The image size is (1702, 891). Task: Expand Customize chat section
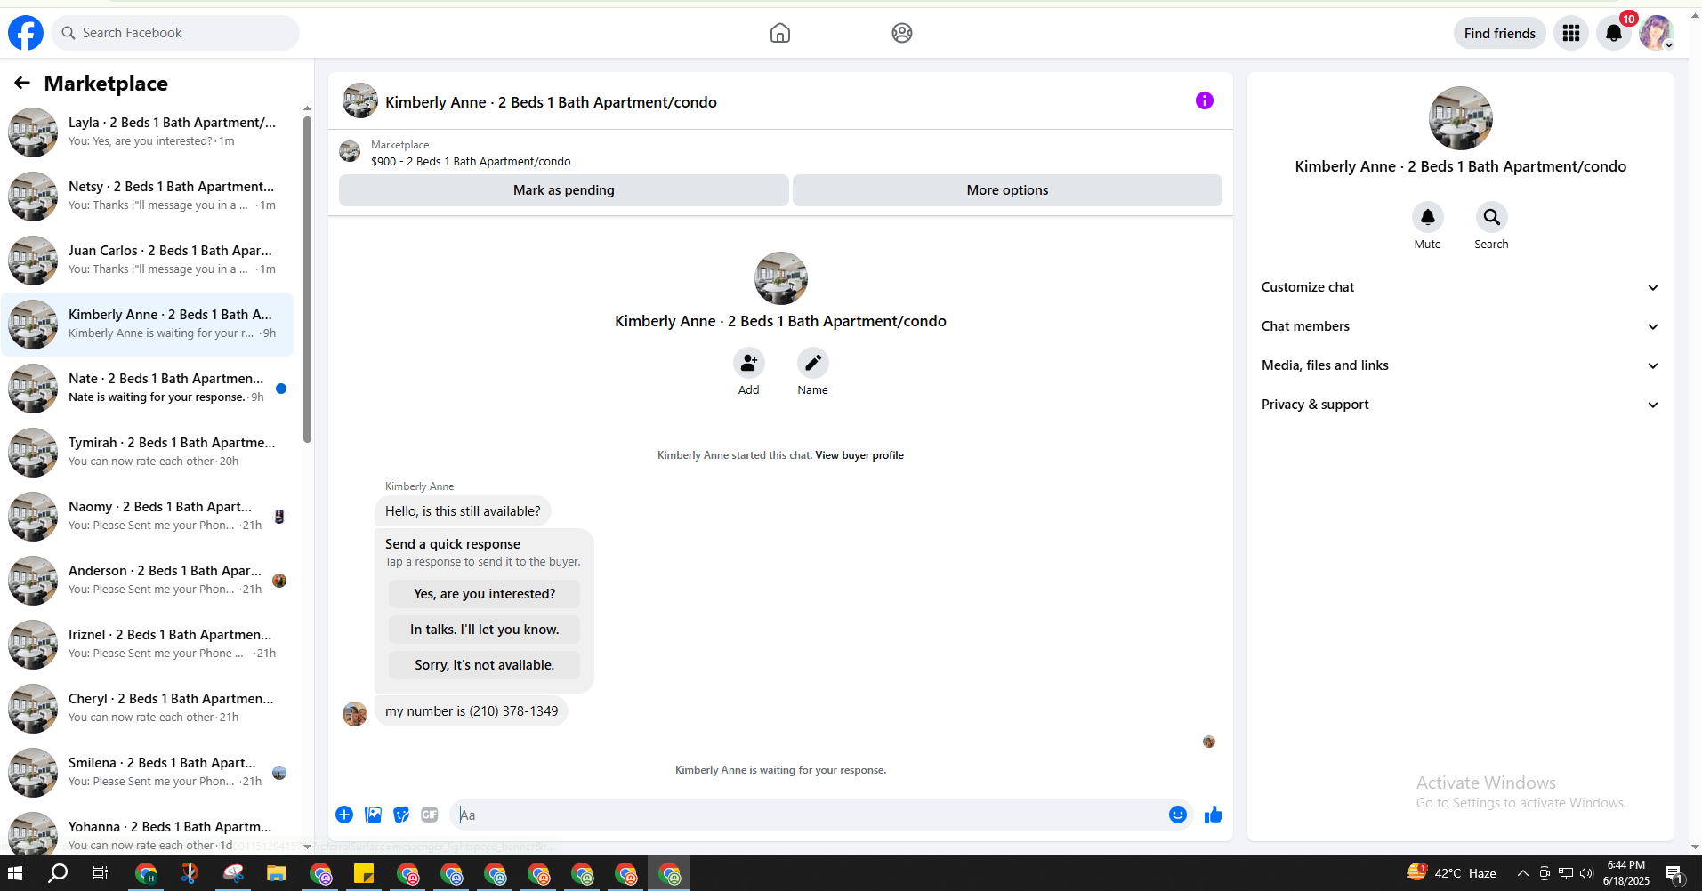coord(1461,287)
